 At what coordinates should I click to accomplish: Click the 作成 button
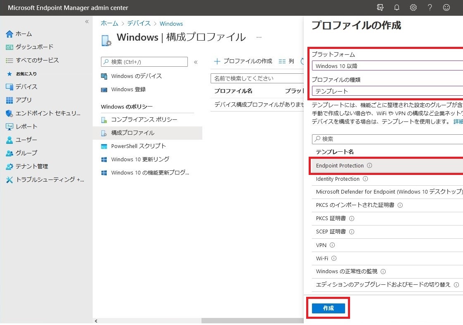click(x=329, y=308)
